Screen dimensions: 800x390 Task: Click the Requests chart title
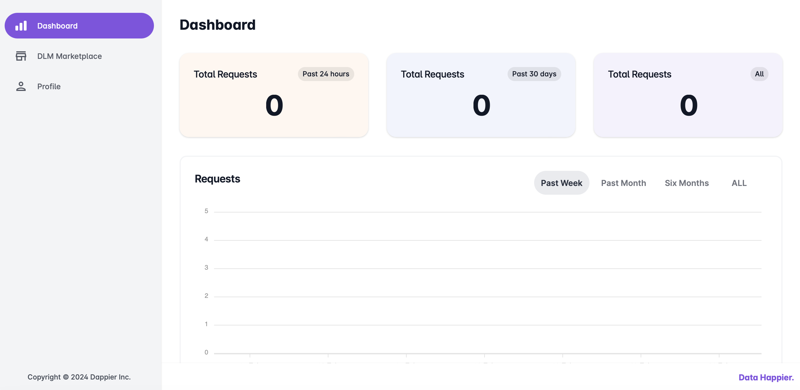pyautogui.click(x=217, y=179)
